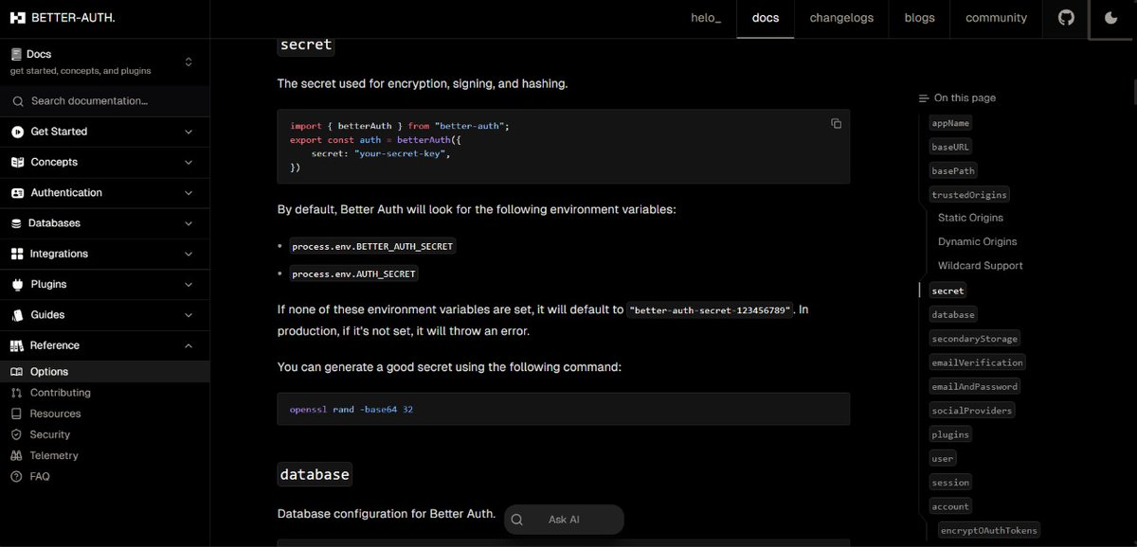Viewport: 1137px width, 547px height.
Task: Go to the changelogs tab
Action: click(x=841, y=18)
